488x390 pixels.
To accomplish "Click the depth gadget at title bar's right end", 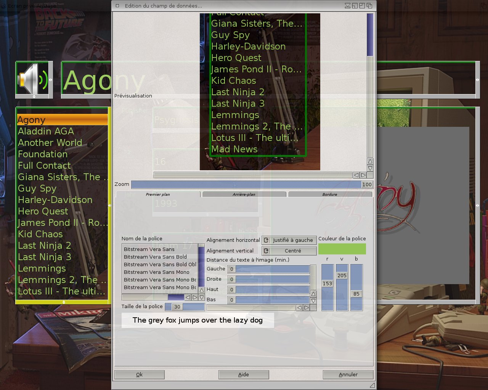I will point(369,6).
